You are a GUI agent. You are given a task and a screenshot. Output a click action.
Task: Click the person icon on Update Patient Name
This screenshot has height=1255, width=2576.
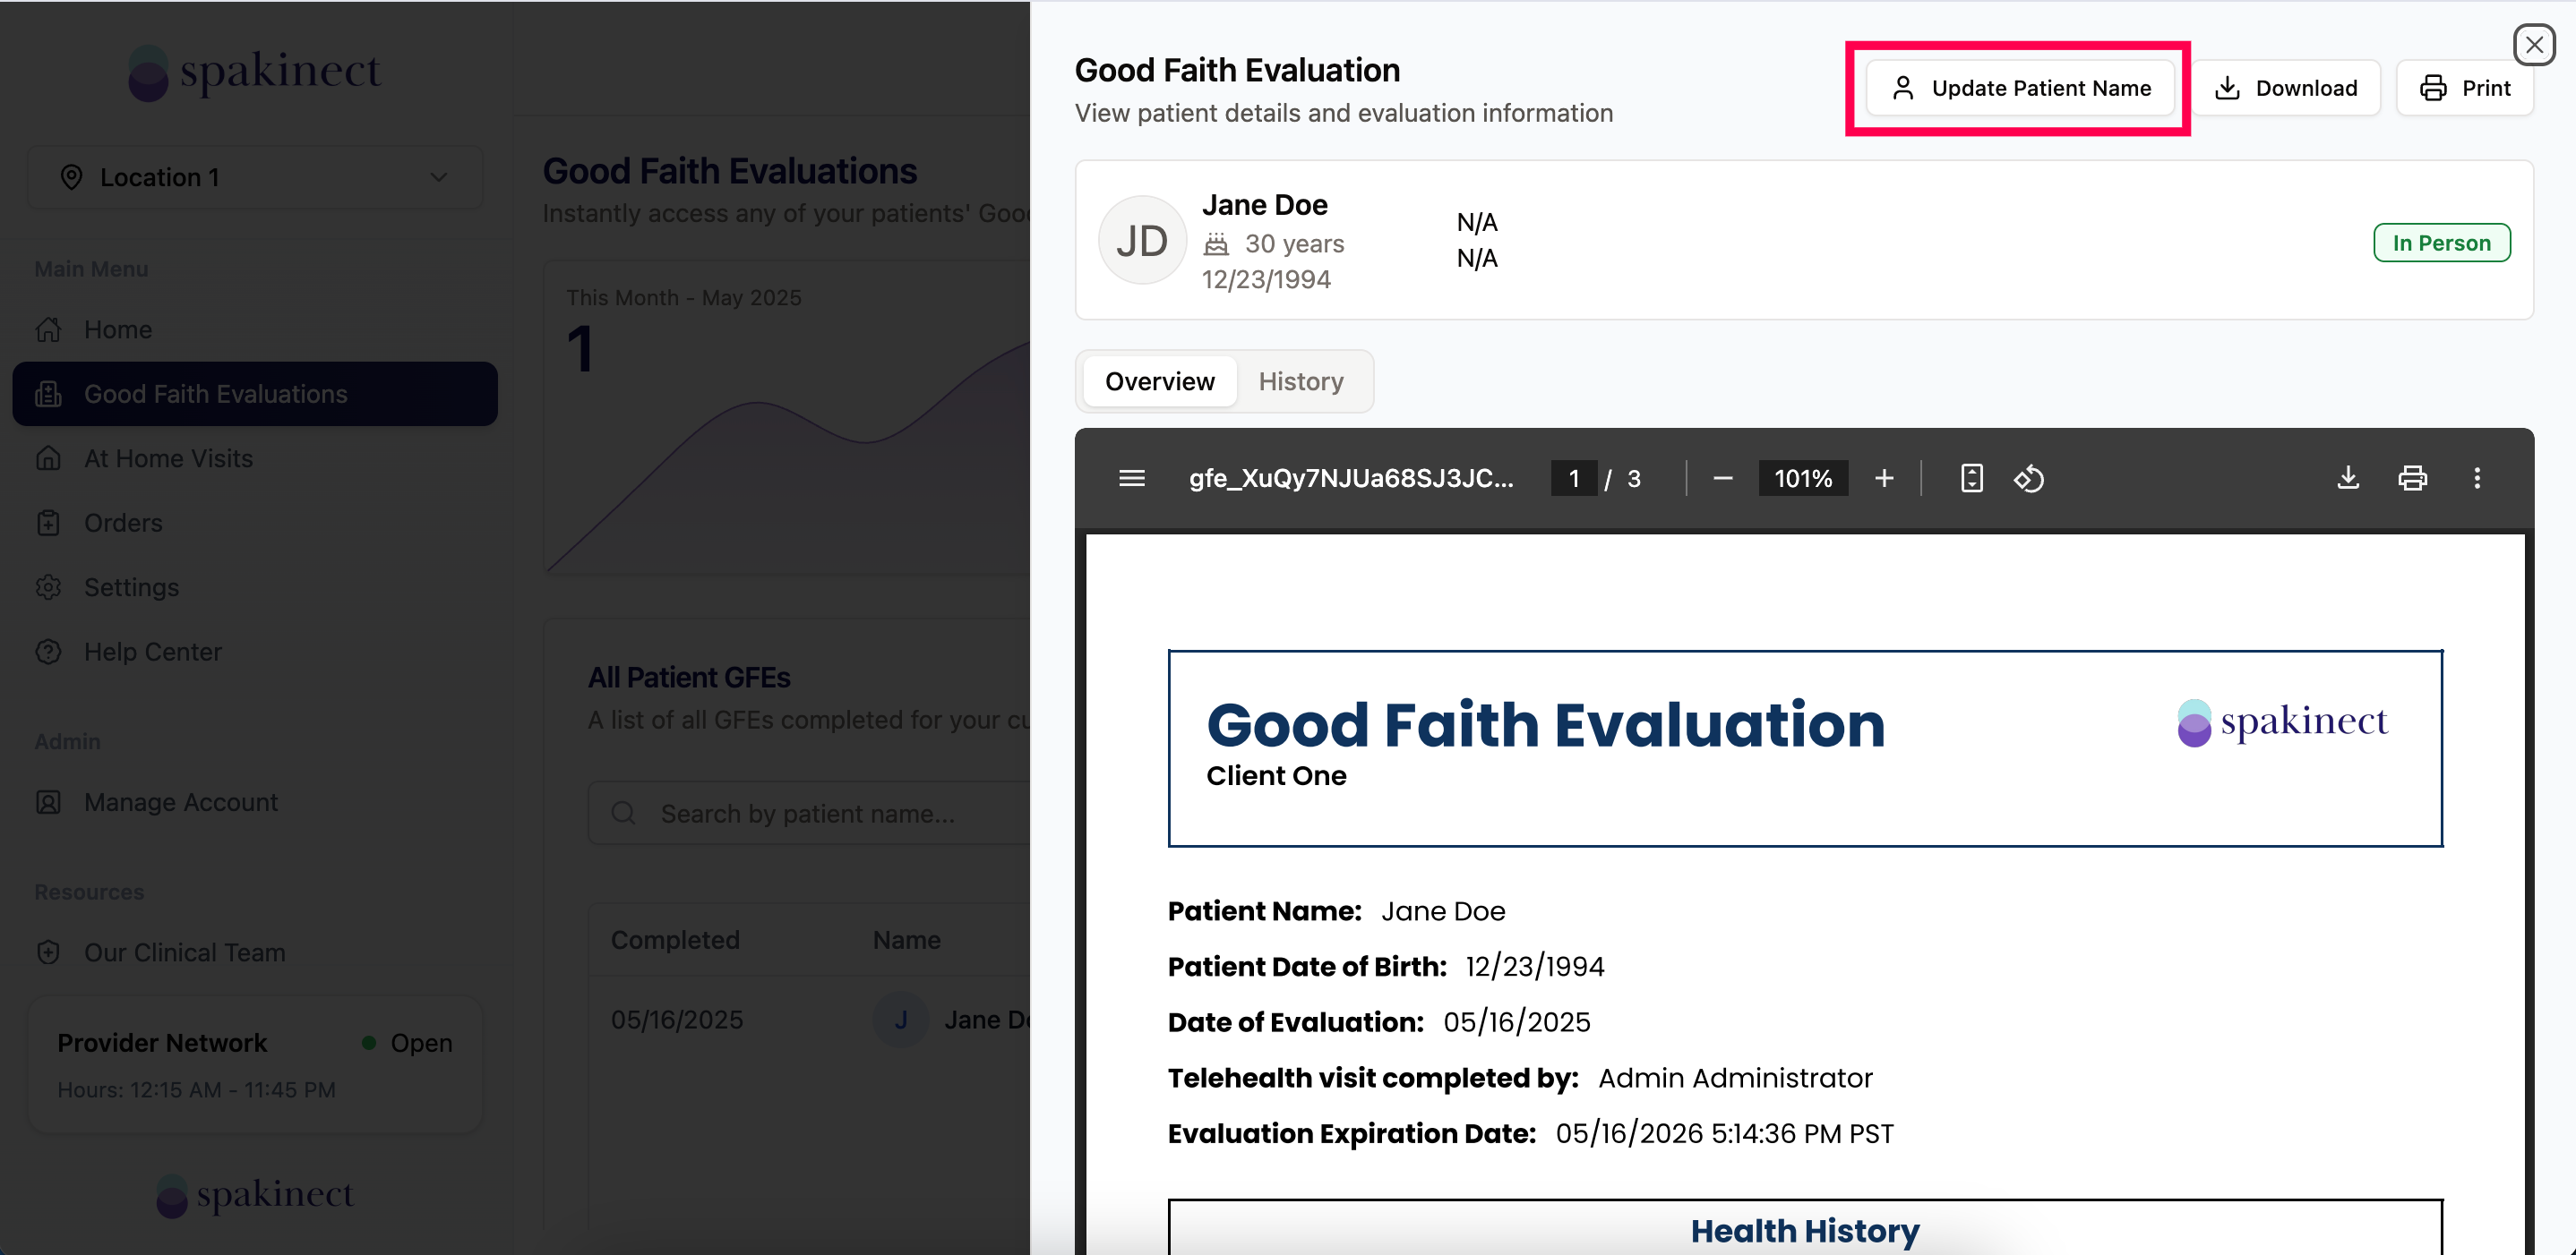click(1903, 88)
